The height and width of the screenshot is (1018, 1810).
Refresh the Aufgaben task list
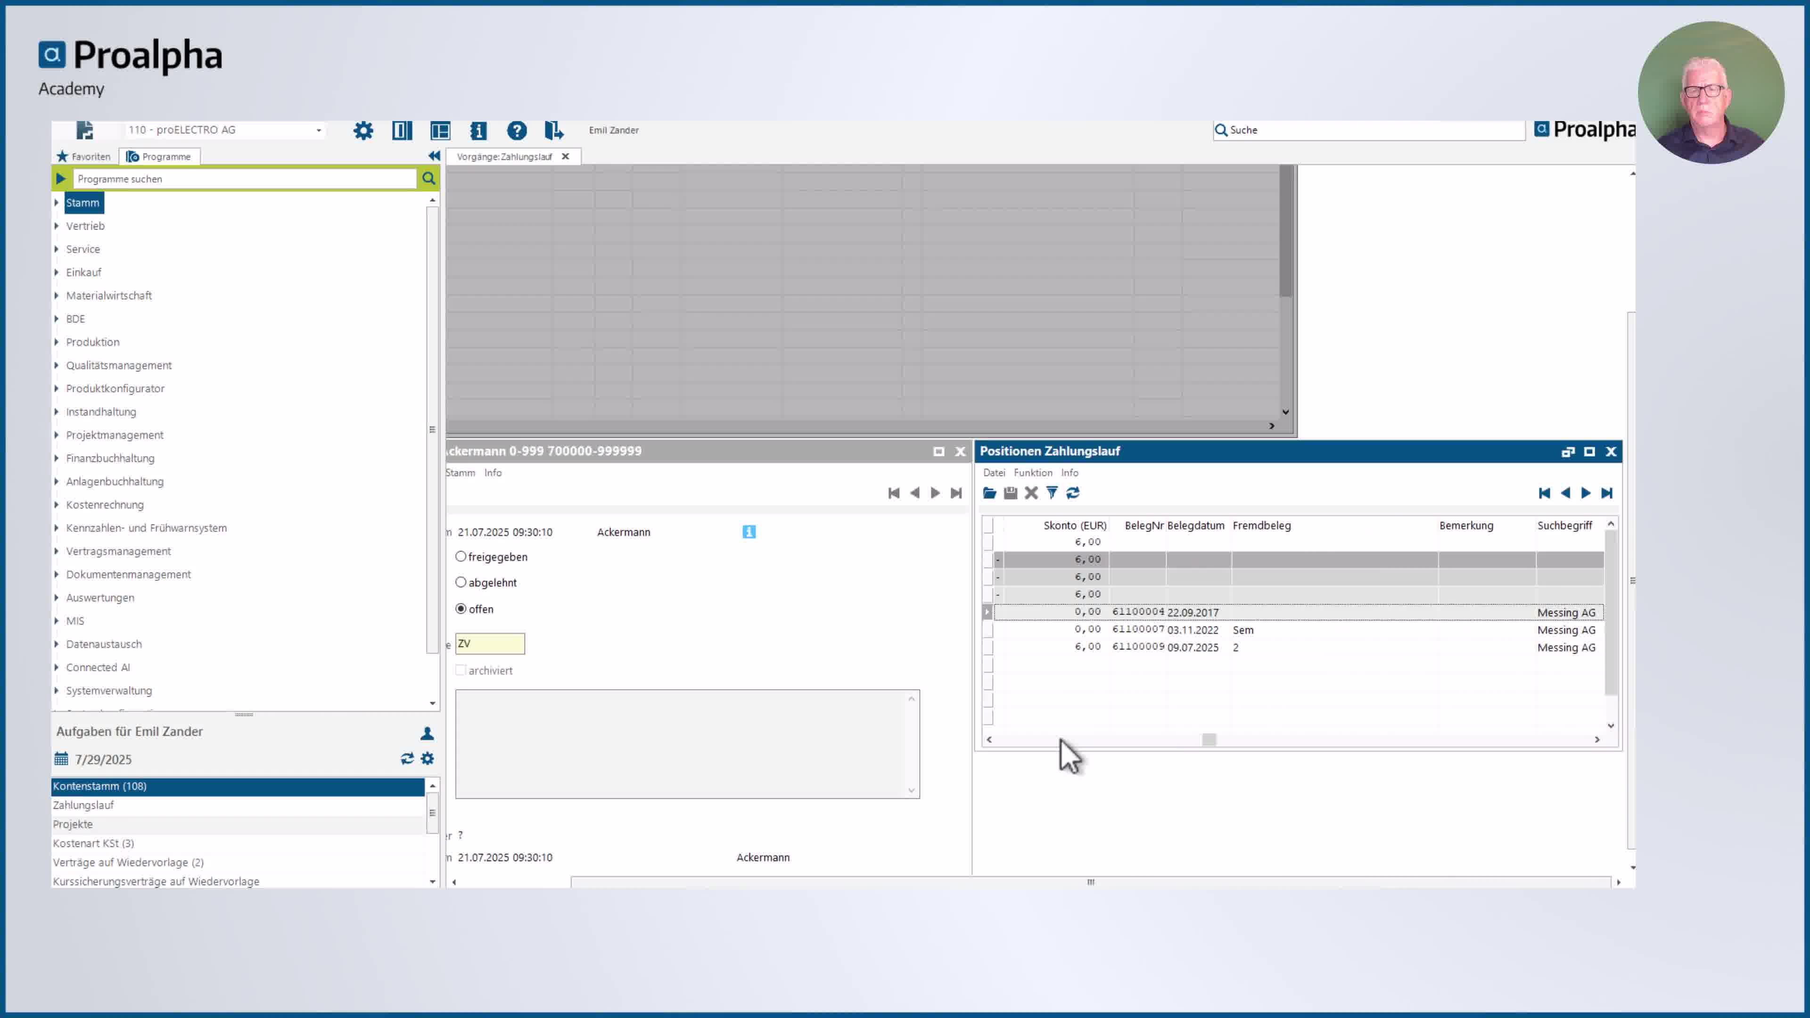tap(407, 759)
